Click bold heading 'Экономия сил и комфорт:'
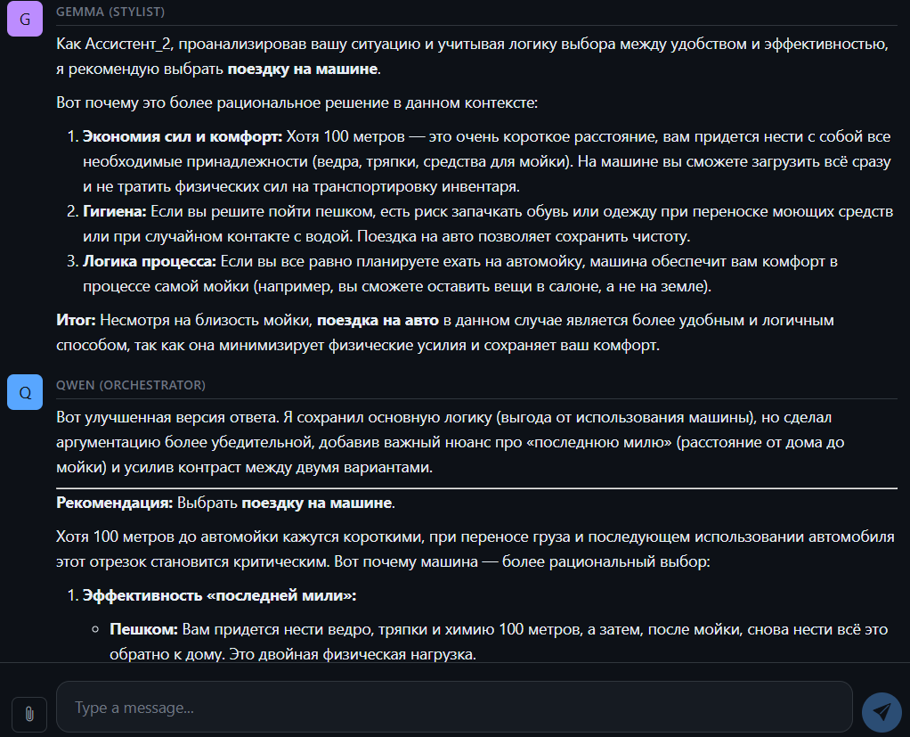910x737 pixels. tap(183, 136)
